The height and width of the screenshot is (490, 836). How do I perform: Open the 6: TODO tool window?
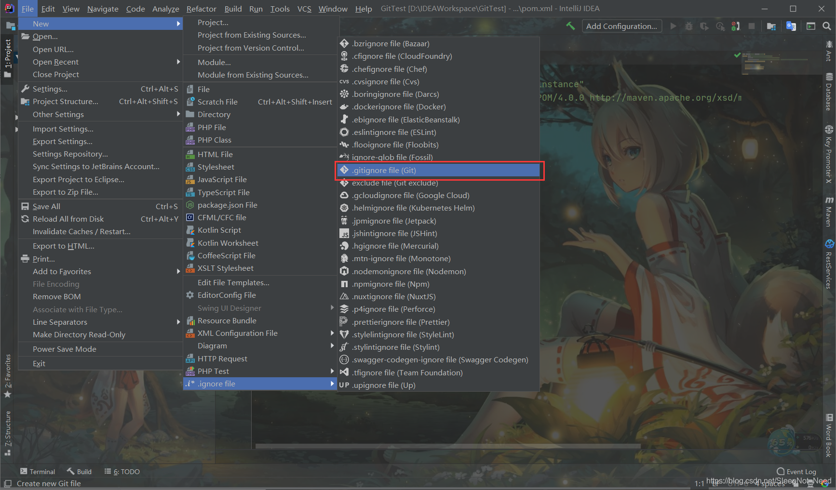pyautogui.click(x=122, y=472)
